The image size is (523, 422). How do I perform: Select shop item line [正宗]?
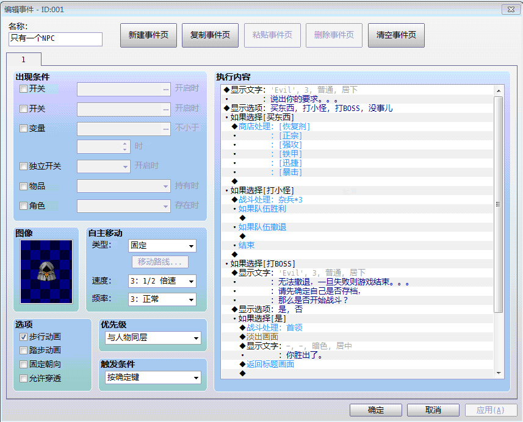pos(357,135)
